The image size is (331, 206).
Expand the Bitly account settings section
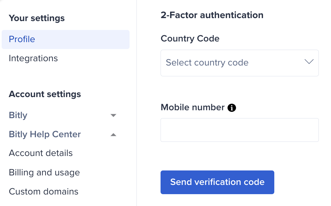tap(113, 115)
